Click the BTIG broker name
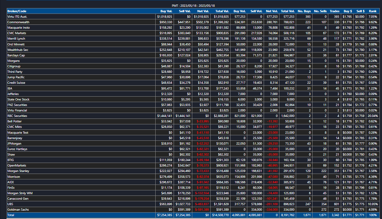This screenshot has width=382, height=219. (11, 160)
